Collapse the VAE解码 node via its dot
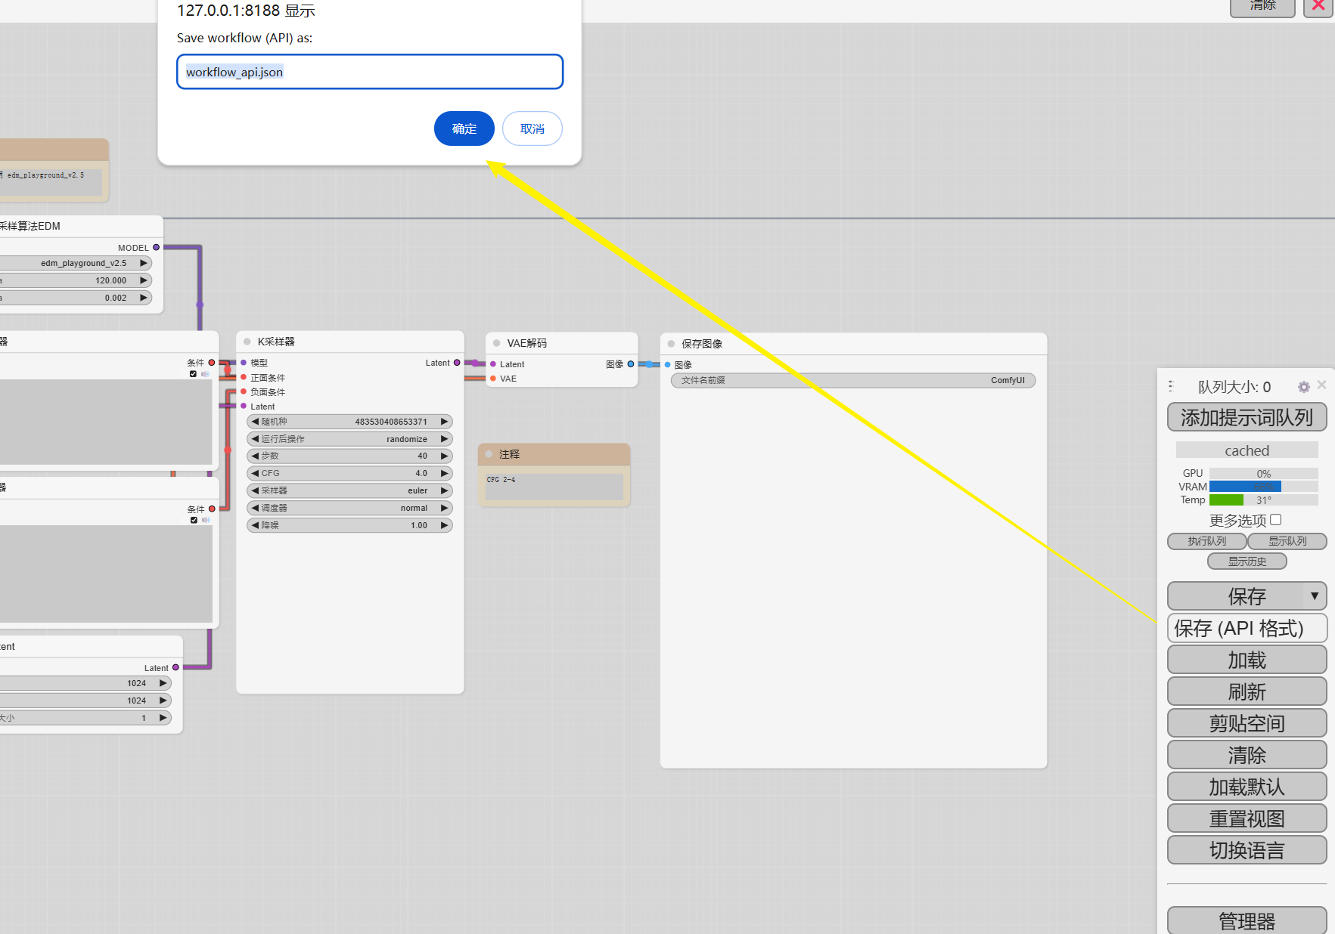 [x=497, y=343]
